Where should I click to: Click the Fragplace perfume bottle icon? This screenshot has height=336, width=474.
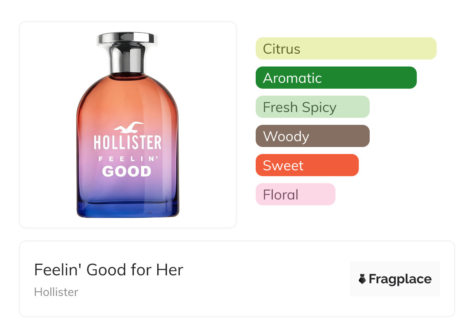click(x=362, y=279)
